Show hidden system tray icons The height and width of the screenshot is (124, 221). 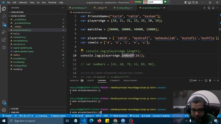click(x=186, y=121)
